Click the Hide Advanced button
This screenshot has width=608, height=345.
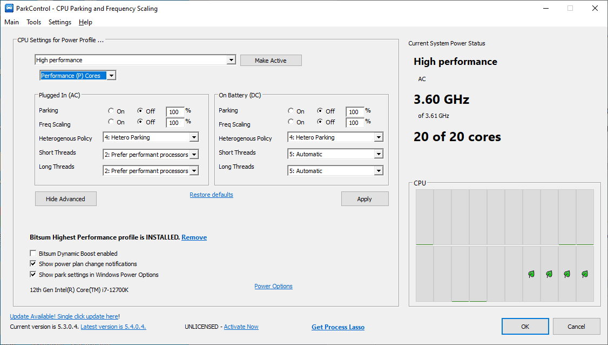tap(65, 199)
